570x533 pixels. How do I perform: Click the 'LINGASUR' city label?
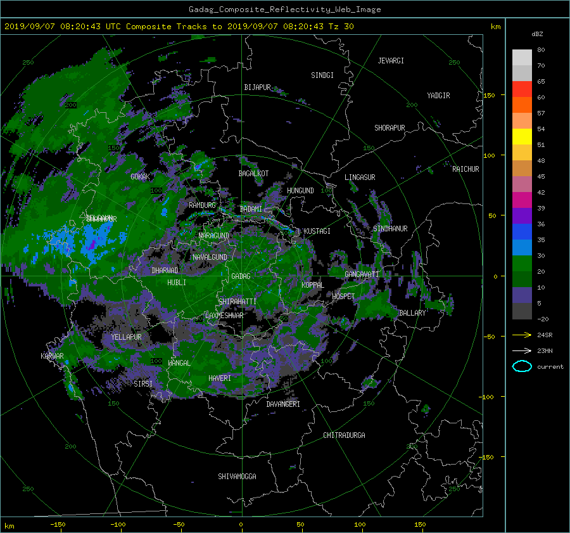point(360,177)
